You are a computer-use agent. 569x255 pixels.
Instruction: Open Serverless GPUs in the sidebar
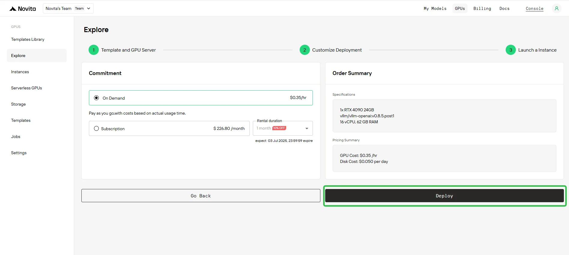click(26, 88)
